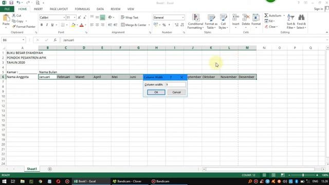Click the zoom slider handle
Viewport: 329px width, 185px height.
(x=303, y=175)
